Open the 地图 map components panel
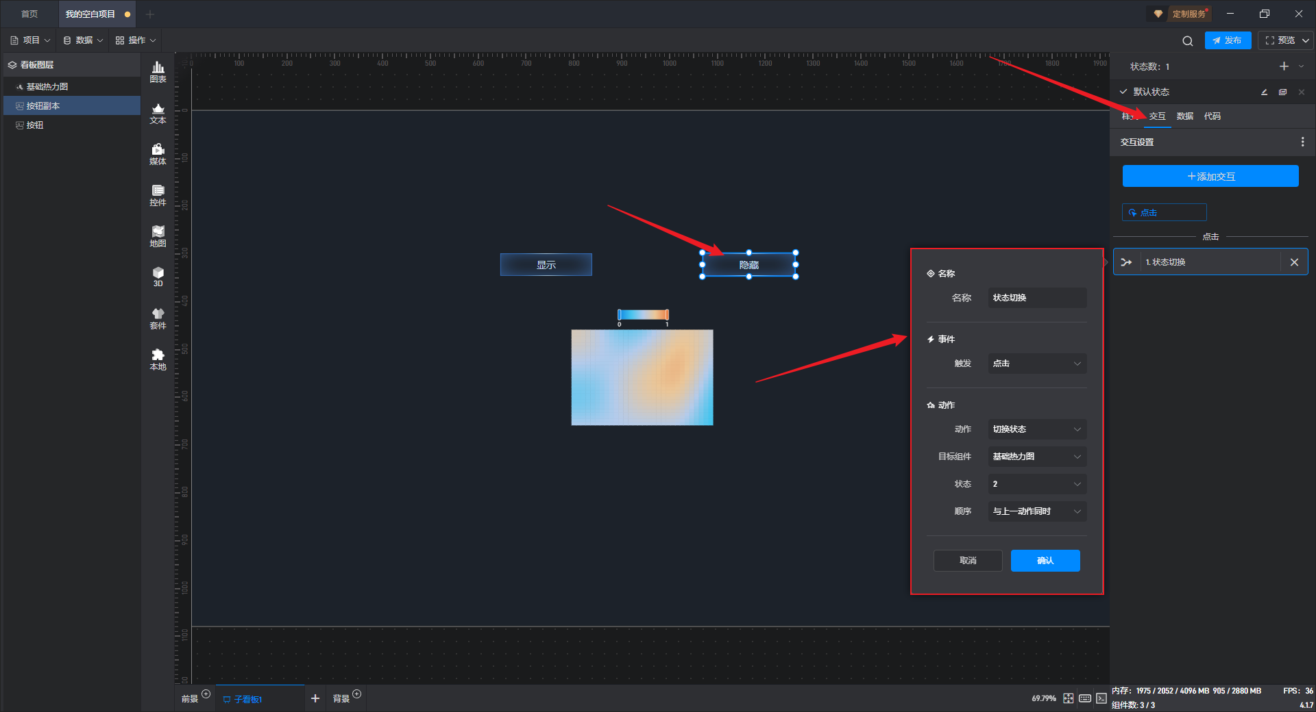 158,236
